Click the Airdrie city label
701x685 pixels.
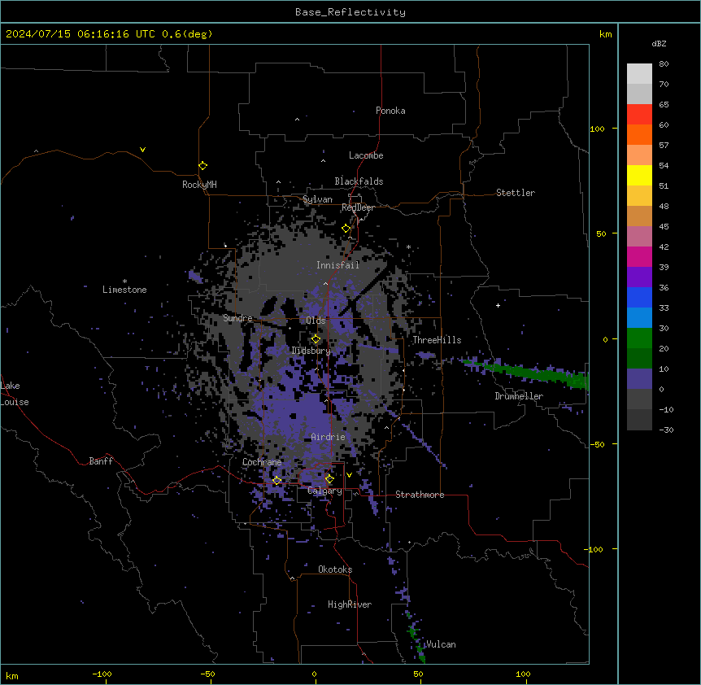point(329,437)
